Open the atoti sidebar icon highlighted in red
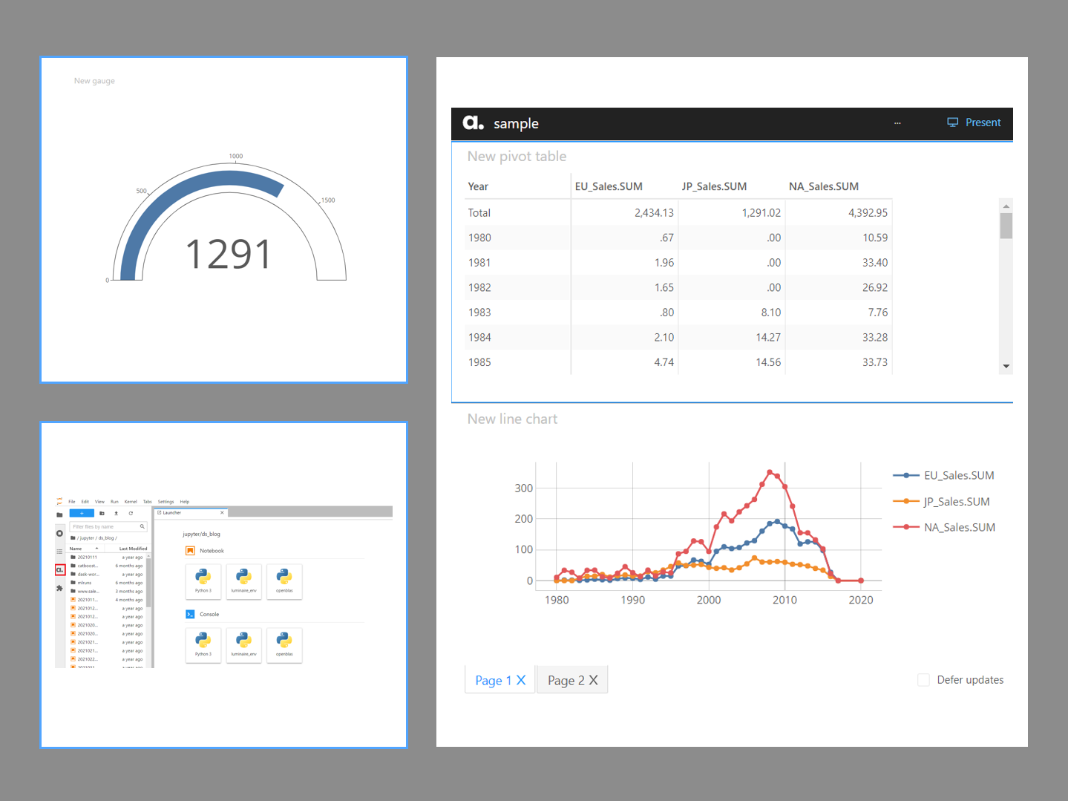The image size is (1068, 801). [60, 570]
